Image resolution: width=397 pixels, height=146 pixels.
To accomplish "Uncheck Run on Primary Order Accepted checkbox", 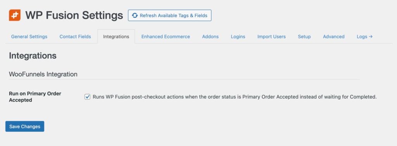I will [87, 97].
